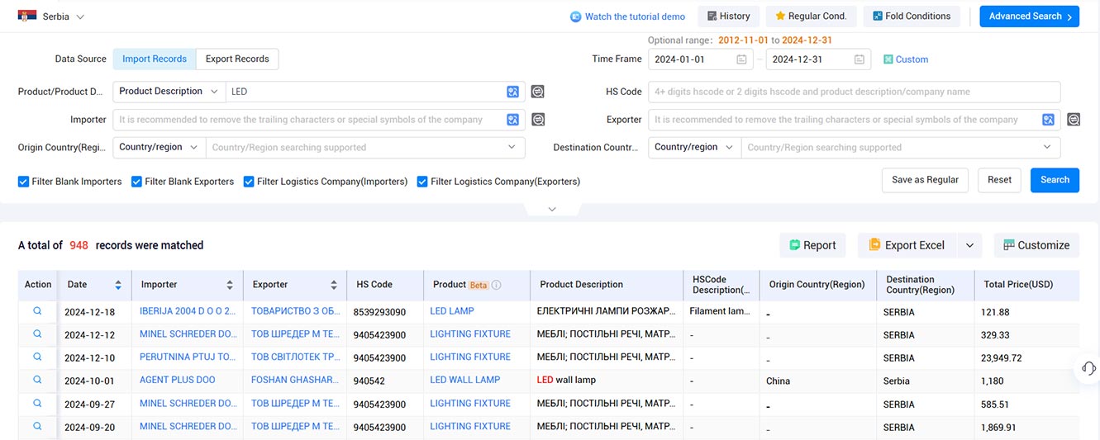Click the Advanced Search button
Screen dimensions: 1100x440
1029,17
